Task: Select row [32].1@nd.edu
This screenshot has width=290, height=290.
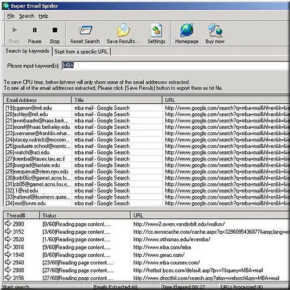Action: point(146,191)
